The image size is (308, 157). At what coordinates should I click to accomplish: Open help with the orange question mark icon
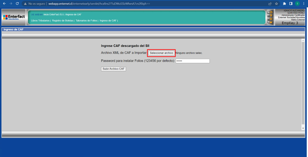[x=270, y=16]
